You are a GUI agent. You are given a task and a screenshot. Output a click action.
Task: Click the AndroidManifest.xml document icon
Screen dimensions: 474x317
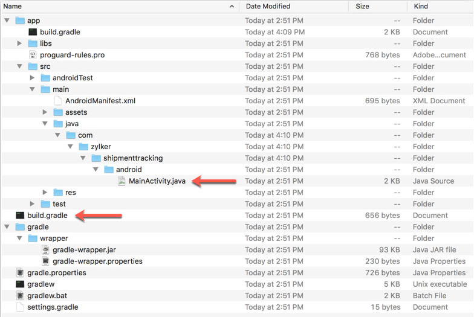(59, 101)
